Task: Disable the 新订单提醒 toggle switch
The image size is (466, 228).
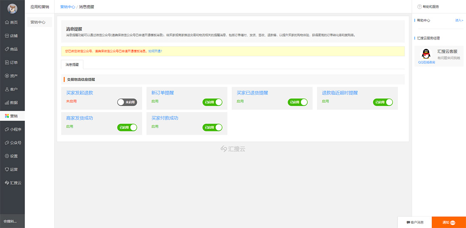Action: coord(212,102)
